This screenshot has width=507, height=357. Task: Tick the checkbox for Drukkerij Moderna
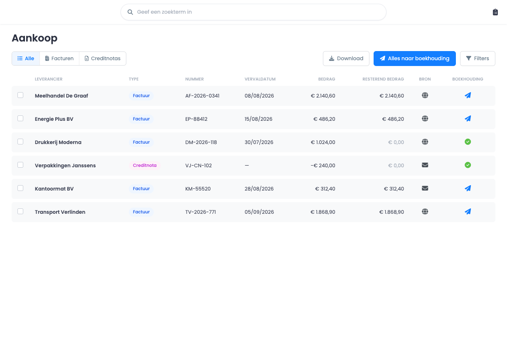click(20, 142)
